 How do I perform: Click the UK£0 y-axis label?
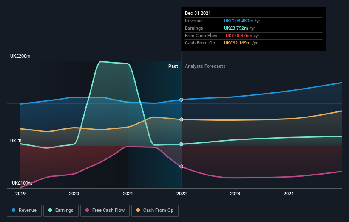16,141
